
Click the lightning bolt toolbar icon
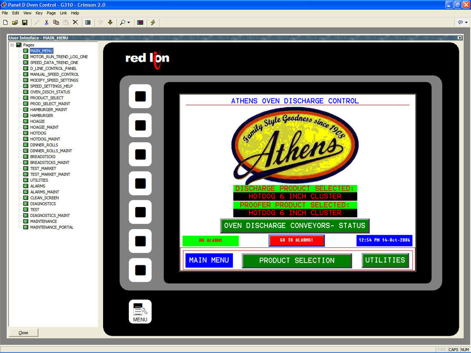tap(153, 23)
